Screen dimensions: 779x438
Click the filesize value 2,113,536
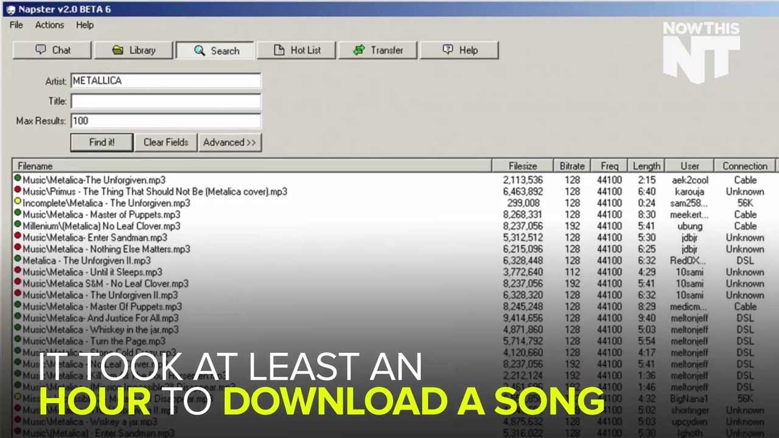tap(523, 180)
